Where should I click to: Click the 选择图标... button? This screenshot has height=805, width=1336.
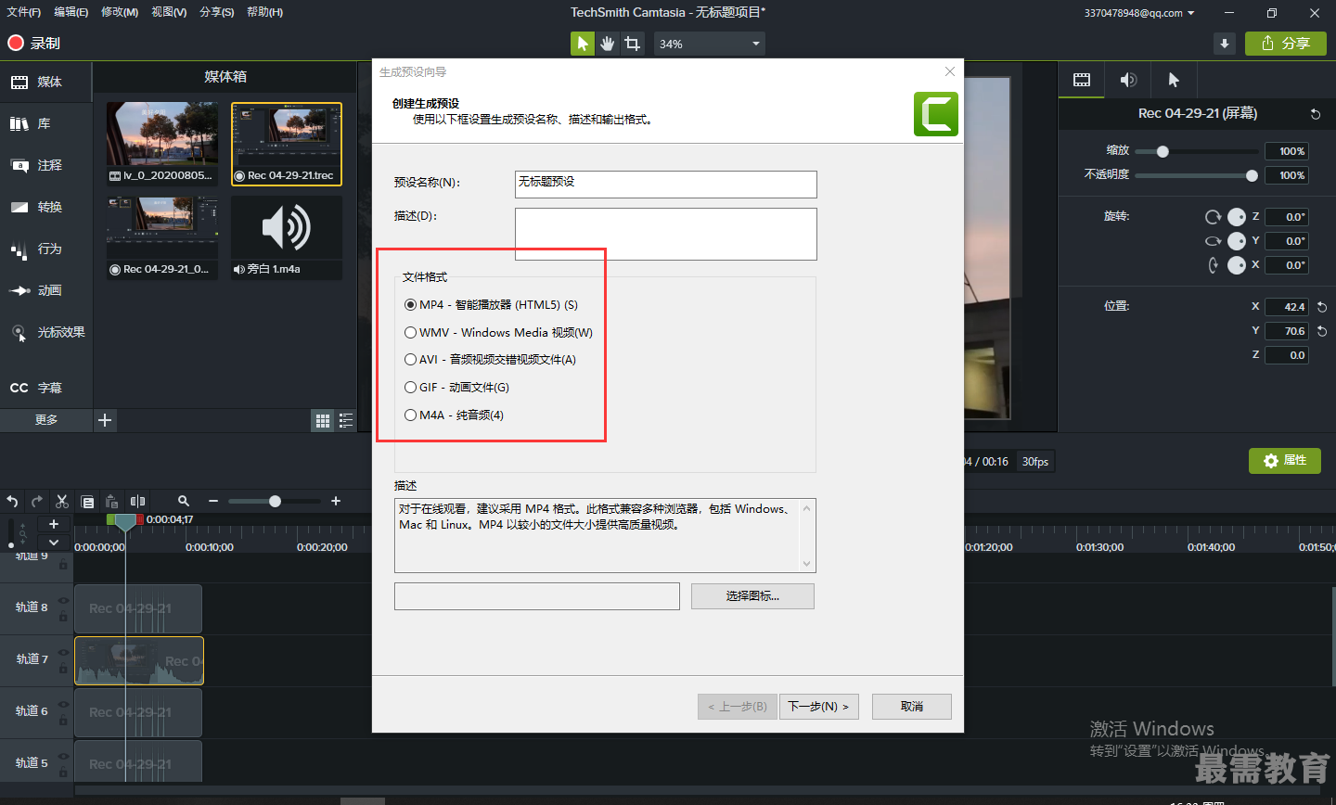click(752, 596)
